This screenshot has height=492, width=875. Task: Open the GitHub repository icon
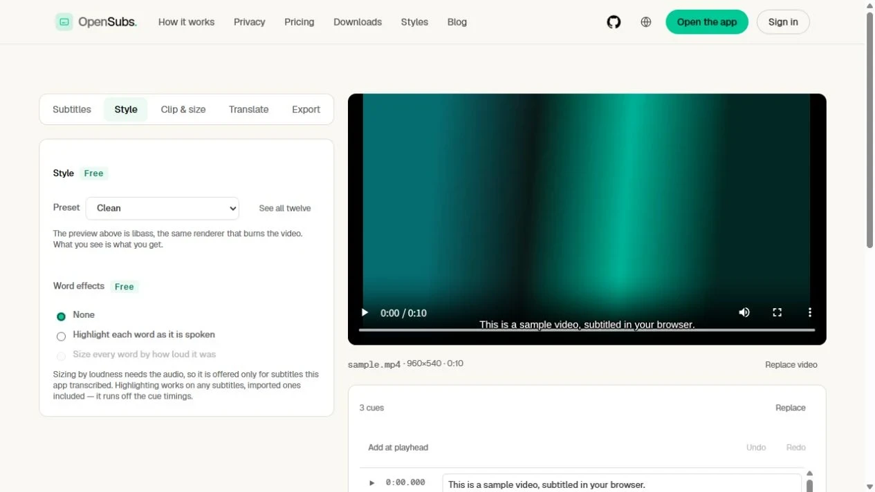[x=614, y=22]
